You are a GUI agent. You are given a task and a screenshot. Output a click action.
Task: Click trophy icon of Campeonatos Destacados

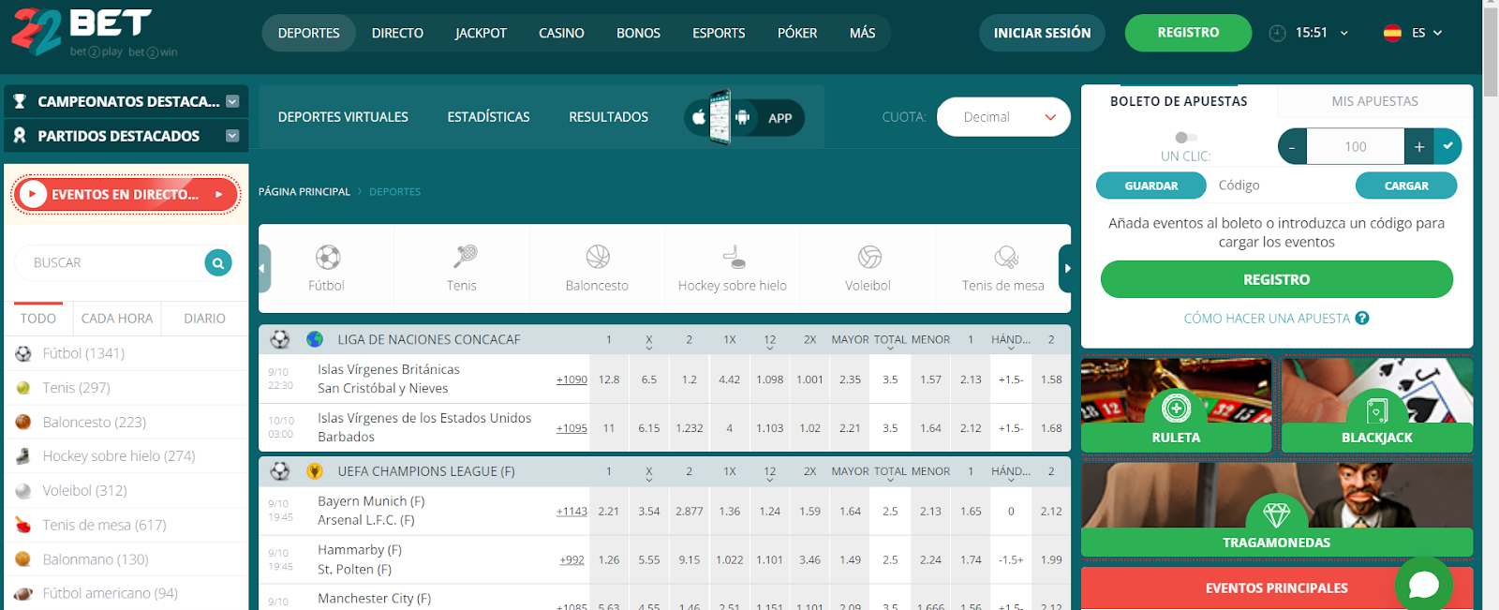[x=20, y=101]
